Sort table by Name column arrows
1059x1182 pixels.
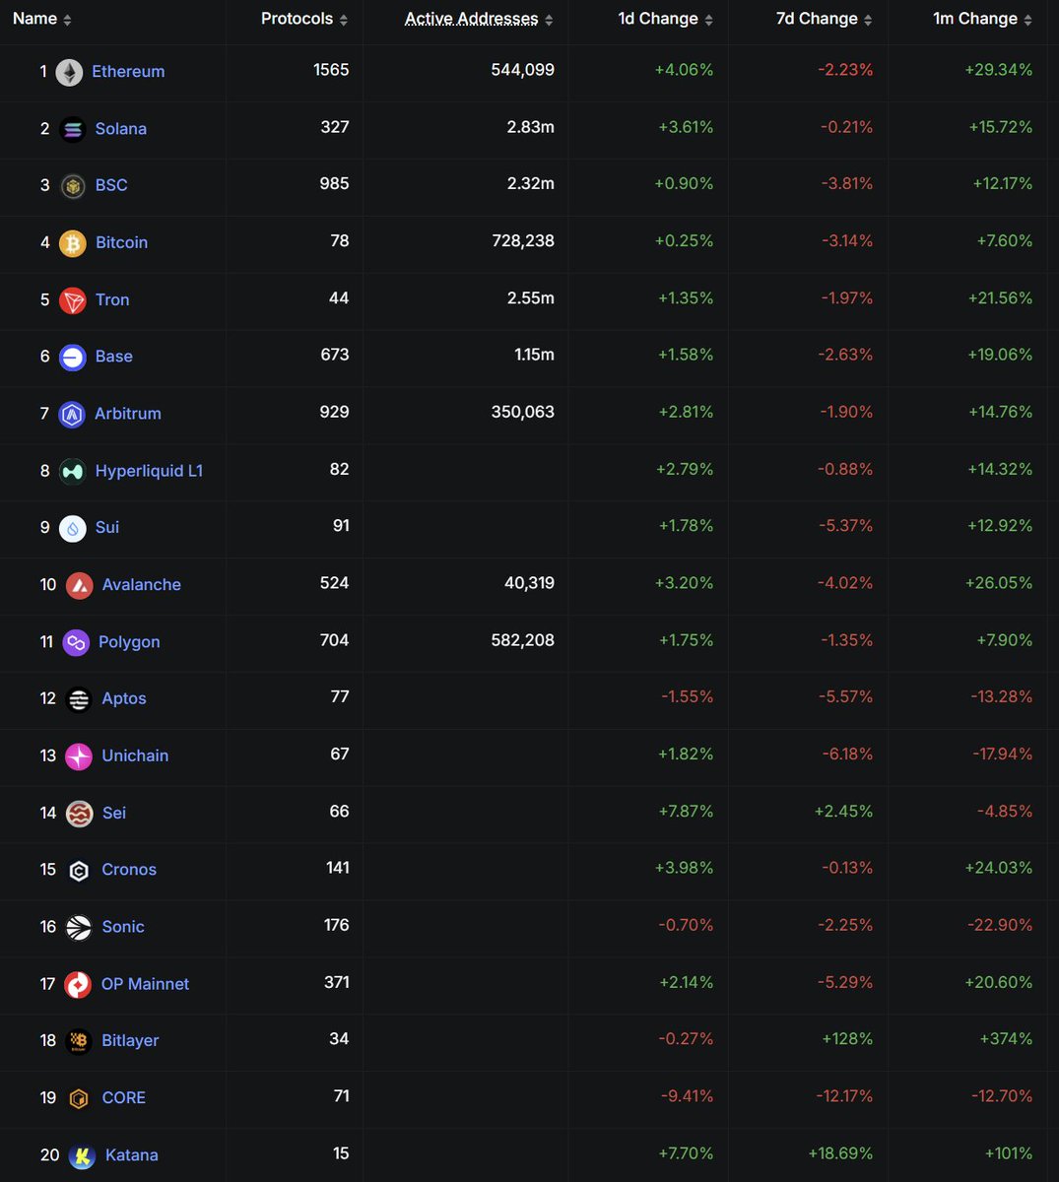pyautogui.click(x=67, y=20)
